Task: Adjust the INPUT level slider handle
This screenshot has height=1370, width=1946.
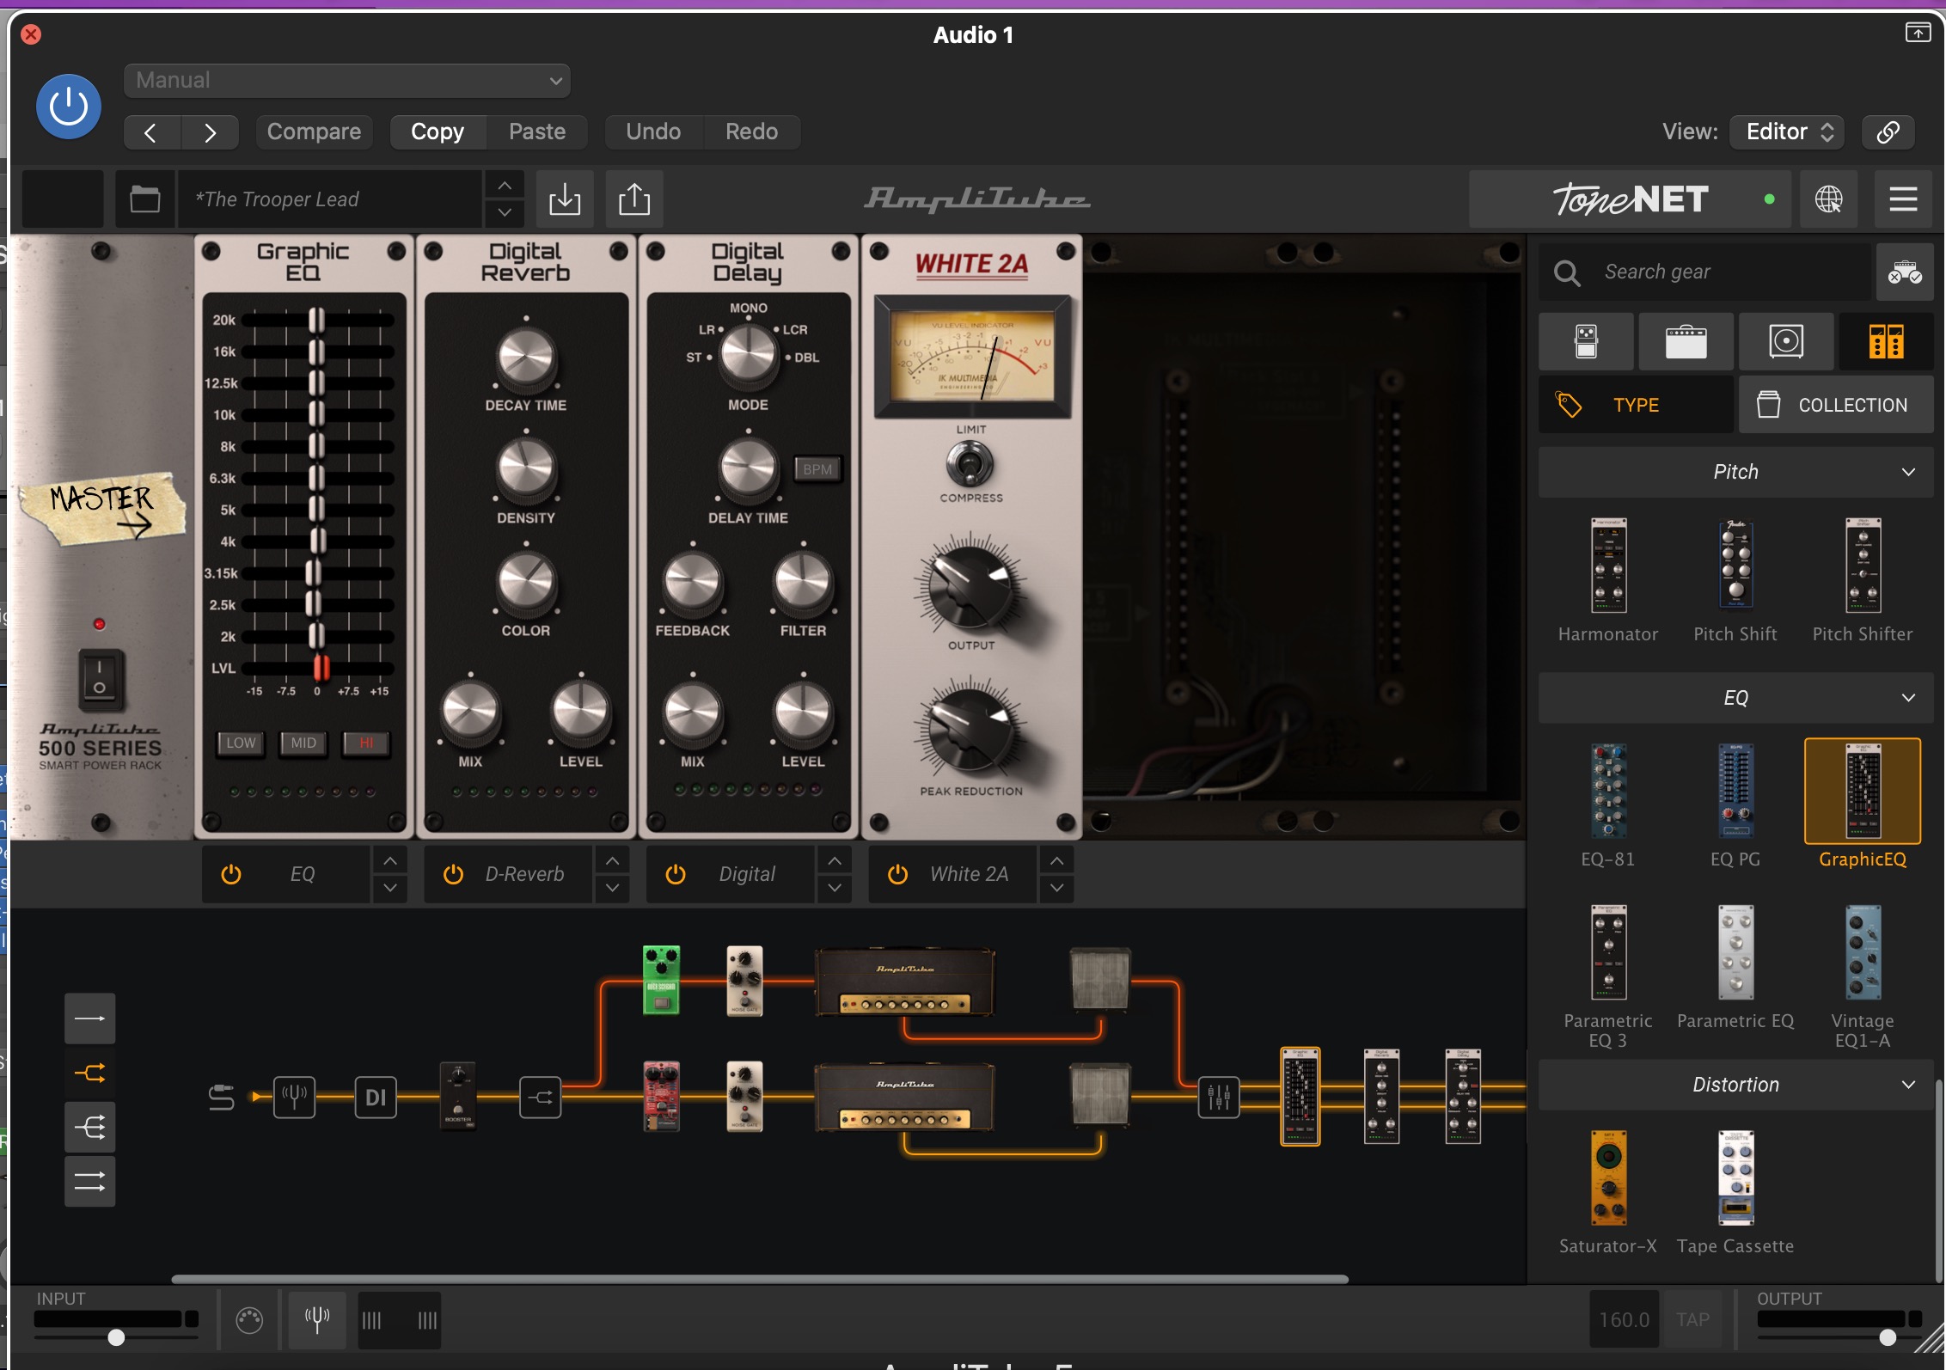Action: (116, 1337)
